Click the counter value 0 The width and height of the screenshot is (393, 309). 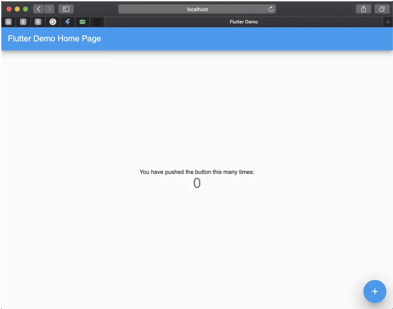(197, 183)
